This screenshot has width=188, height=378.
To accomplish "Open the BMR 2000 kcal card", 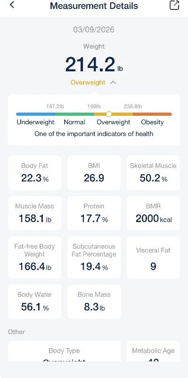I will coord(153,213).
